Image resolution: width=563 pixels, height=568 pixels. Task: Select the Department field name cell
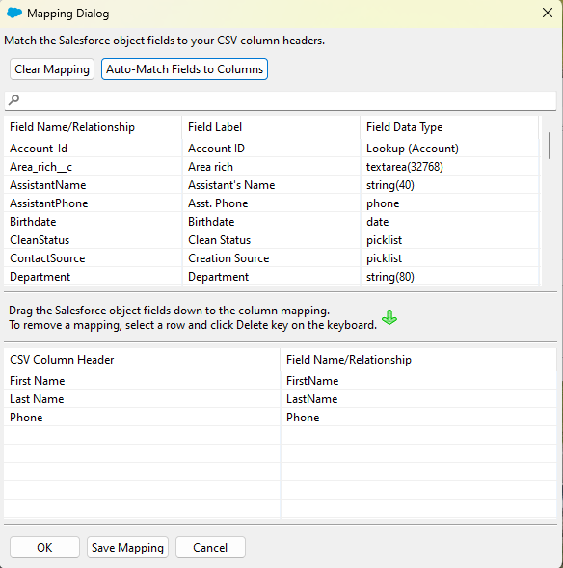click(93, 277)
